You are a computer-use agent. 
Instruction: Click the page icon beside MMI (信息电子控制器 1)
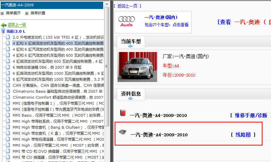coord(8,103)
